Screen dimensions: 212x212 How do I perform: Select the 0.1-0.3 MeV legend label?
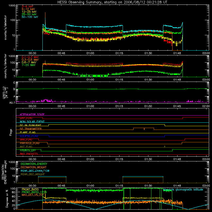[30, 57]
